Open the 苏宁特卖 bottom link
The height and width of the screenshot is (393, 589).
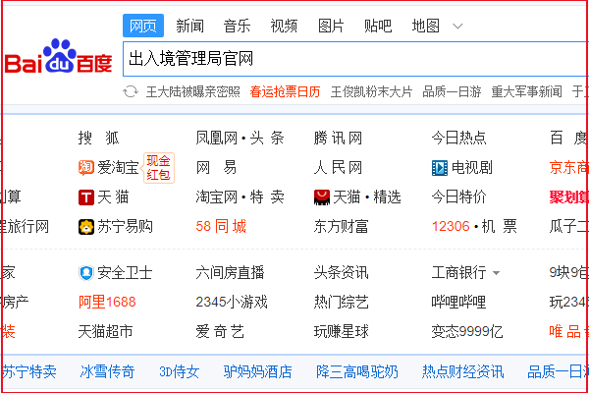[x=28, y=372]
